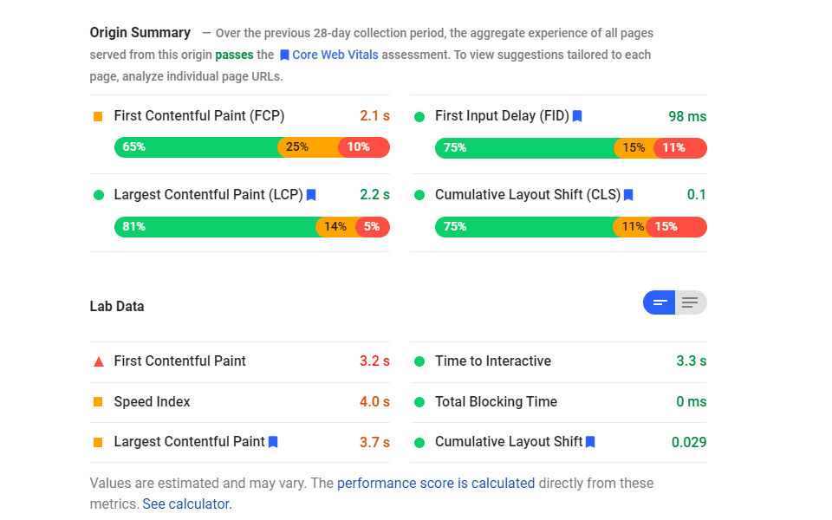The height and width of the screenshot is (520, 832).
Task: Click the bookmark icon beside Lab Data Cumulative Layout Shift
Action: (590, 442)
